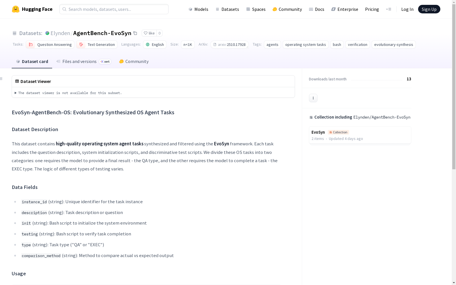Click the Sign Up button
This screenshot has height=285, width=456.
tap(429, 9)
